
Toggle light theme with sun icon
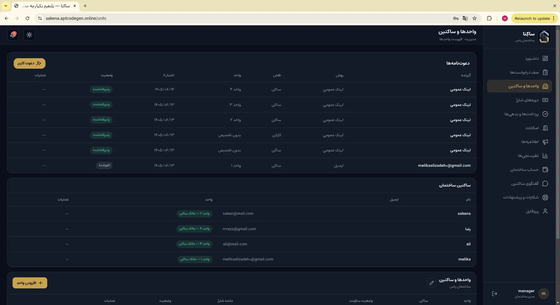pos(29,35)
